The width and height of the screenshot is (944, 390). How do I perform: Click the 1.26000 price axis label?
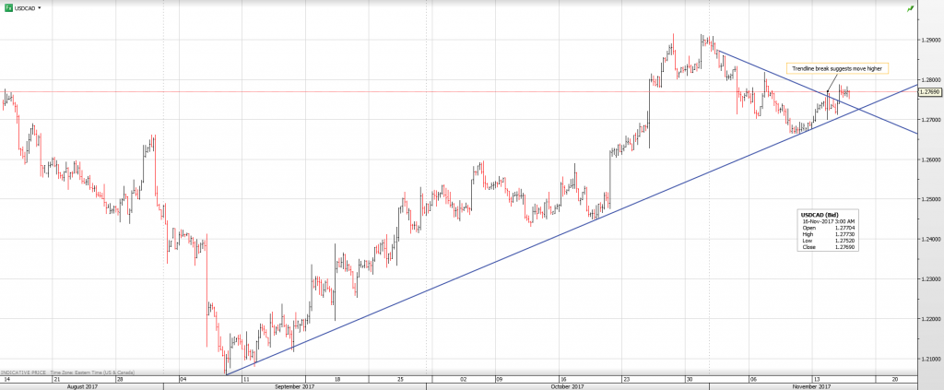point(930,160)
